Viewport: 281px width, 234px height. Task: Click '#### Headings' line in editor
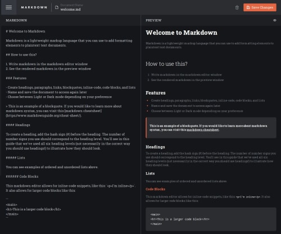pyautogui.click(x=18, y=125)
